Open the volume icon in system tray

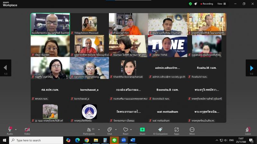(x=226, y=140)
